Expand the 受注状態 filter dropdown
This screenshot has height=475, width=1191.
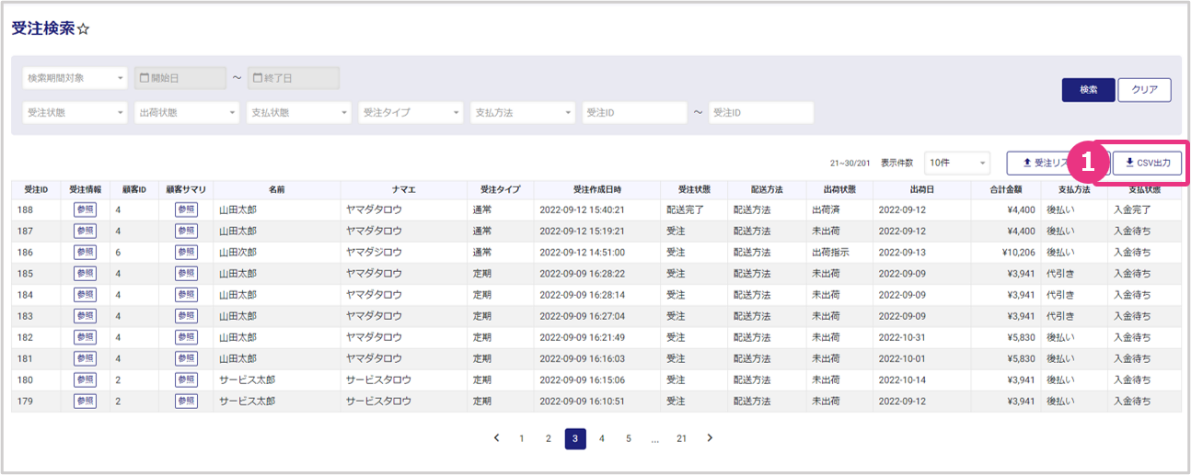75,112
